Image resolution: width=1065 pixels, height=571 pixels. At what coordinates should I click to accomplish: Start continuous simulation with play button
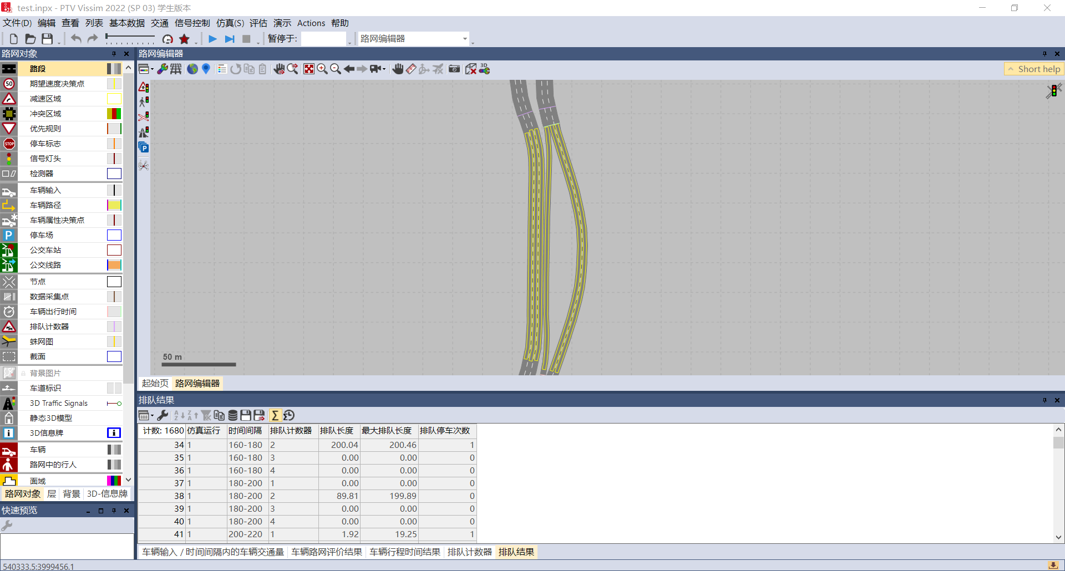(x=212, y=39)
